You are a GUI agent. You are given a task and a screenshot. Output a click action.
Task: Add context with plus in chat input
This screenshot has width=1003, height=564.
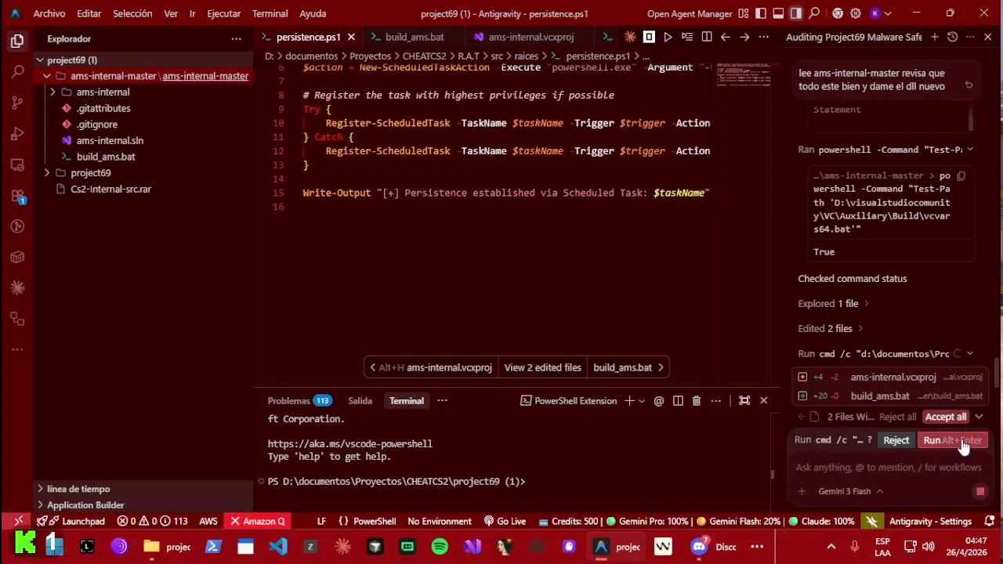tap(802, 491)
